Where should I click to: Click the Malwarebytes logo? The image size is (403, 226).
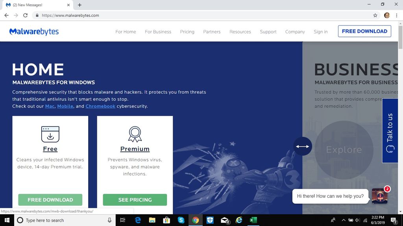(x=34, y=31)
